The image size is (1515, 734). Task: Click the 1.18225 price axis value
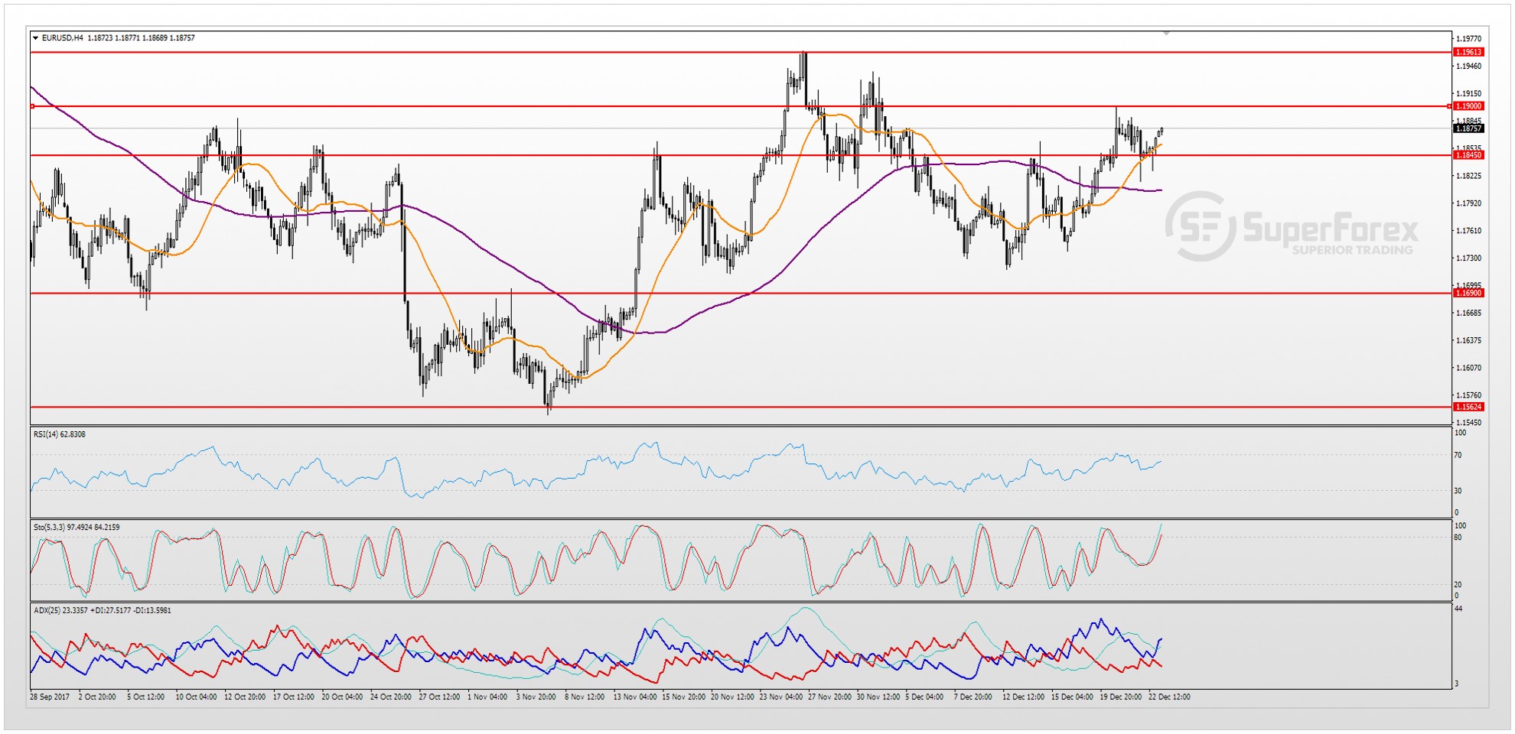point(1469,176)
